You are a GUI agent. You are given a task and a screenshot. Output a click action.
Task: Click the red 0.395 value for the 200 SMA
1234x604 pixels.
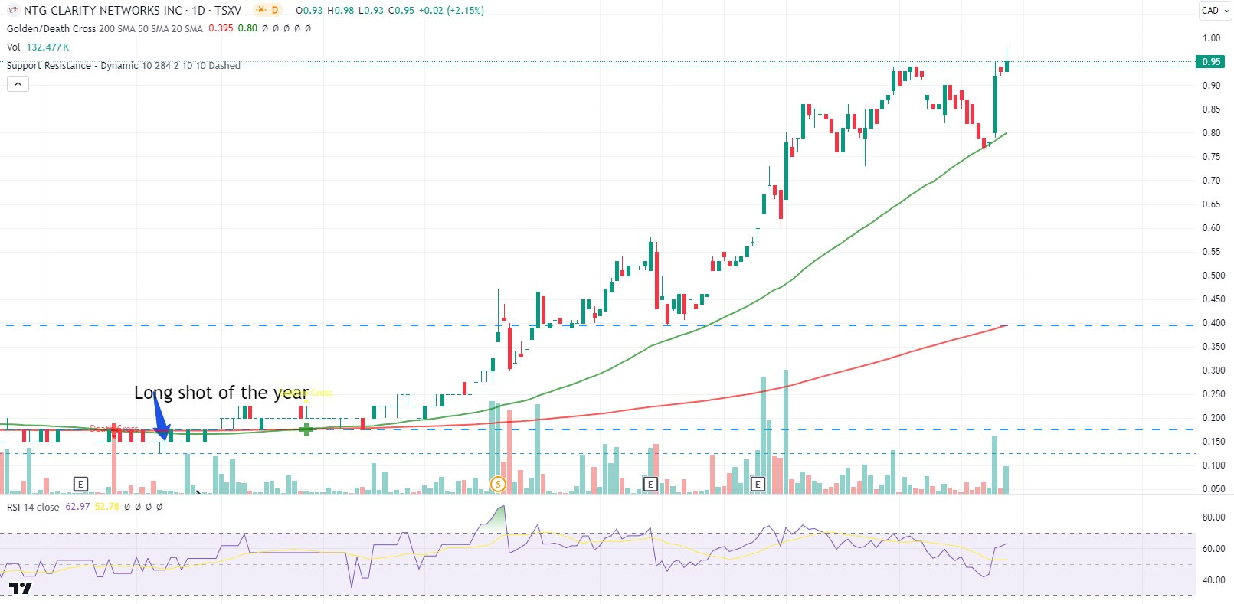pyautogui.click(x=221, y=28)
